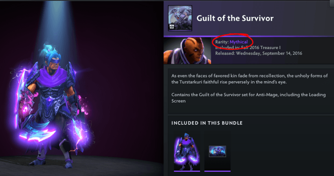Screen dimensions: 334x176
Task: Click the lore description paragraph about Turstarkuri
Action: [x=250, y=79]
